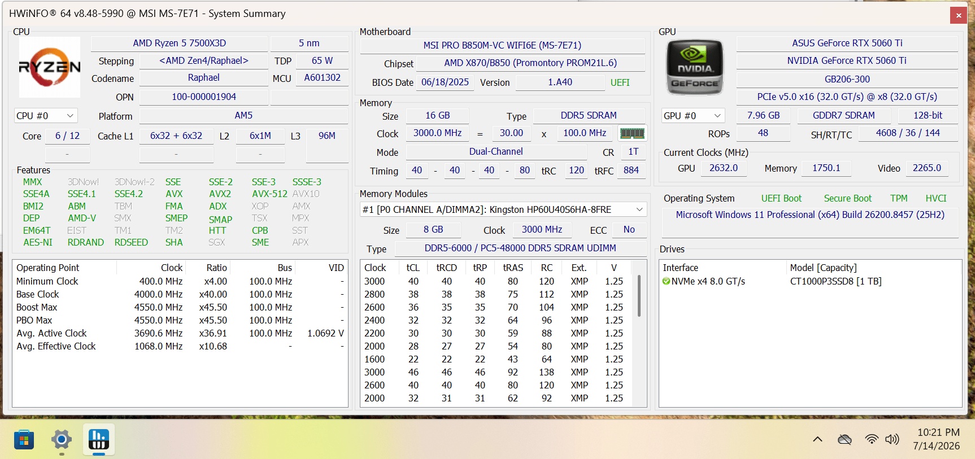Click the RDSEED feature flag
975x459 pixels.
tap(131, 242)
